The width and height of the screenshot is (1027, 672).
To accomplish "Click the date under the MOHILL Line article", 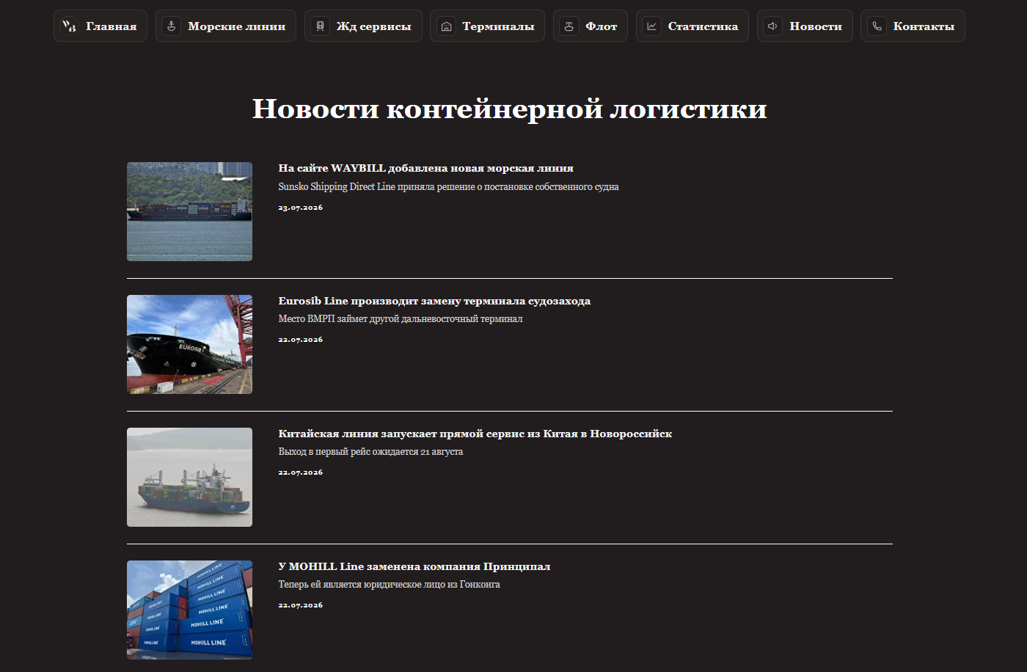I will click(300, 605).
